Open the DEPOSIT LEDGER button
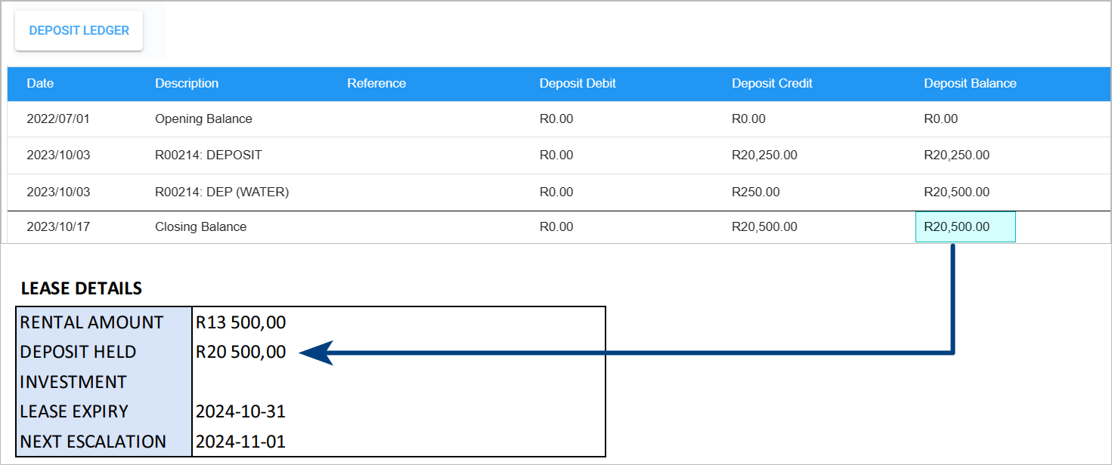The height and width of the screenshot is (465, 1112). coord(79,31)
